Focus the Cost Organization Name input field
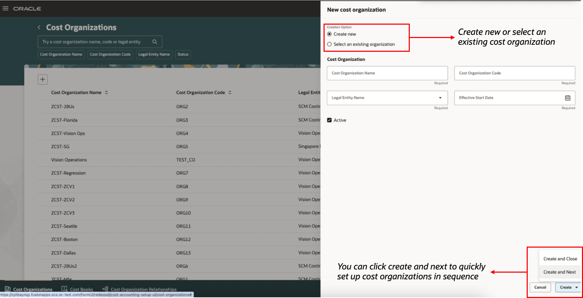Screen dimensions: 583x298 [387, 73]
